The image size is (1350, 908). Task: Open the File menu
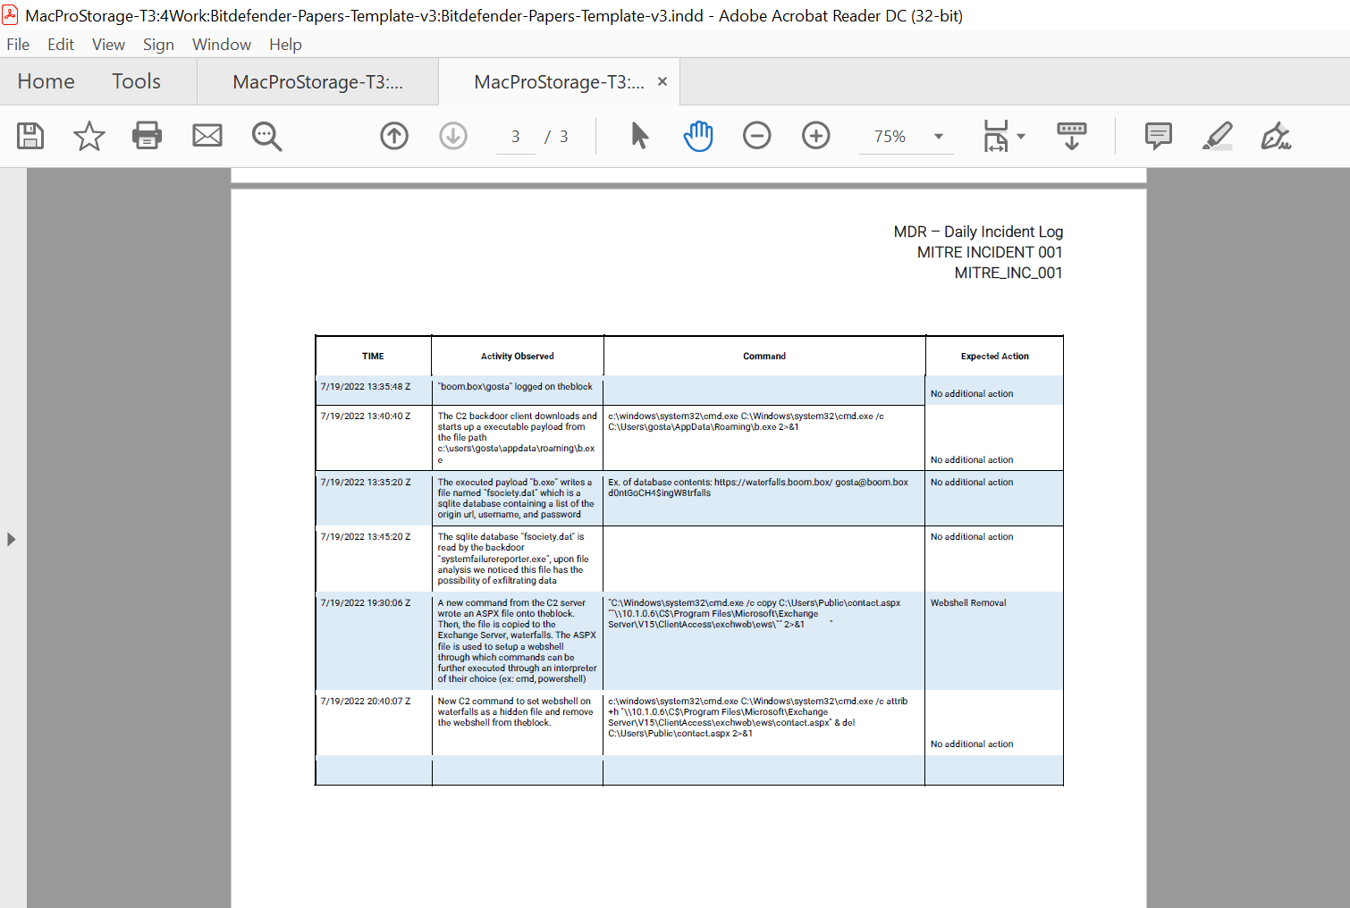coord(18,45)
